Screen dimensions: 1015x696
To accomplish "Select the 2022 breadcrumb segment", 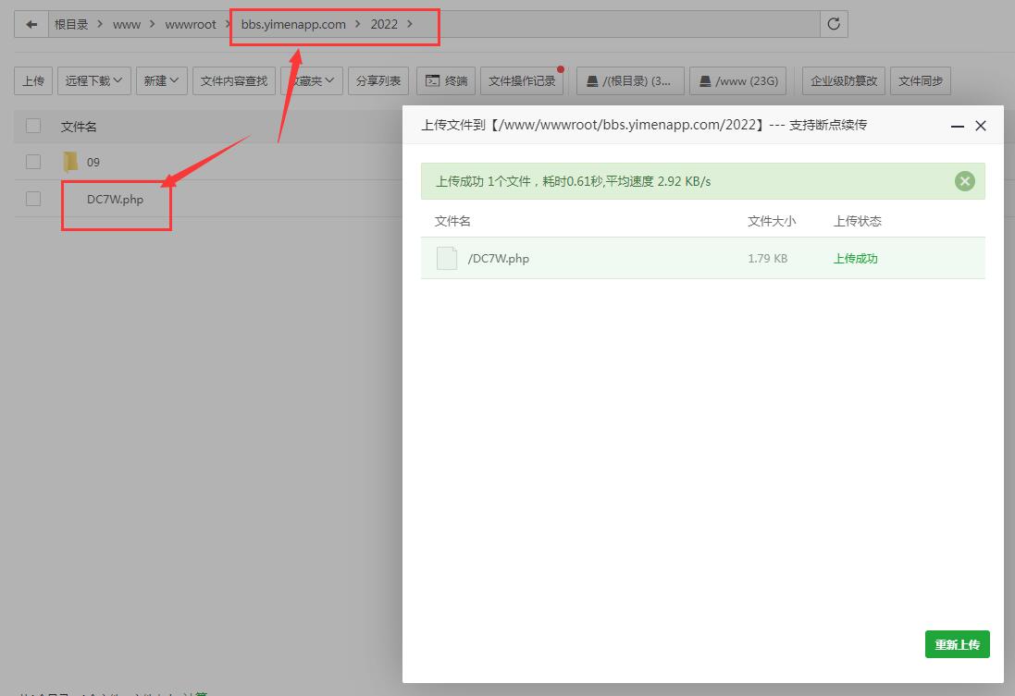I will click(x=384, y=25).
